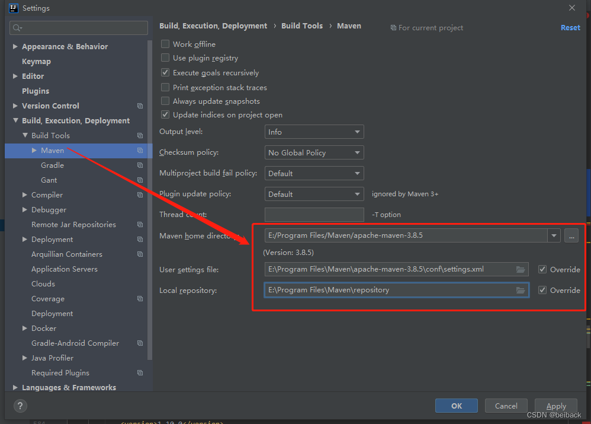Enable the Work offline checkbox
The image size is (591, 424).
pyautogui.click(x=165, y=44)
